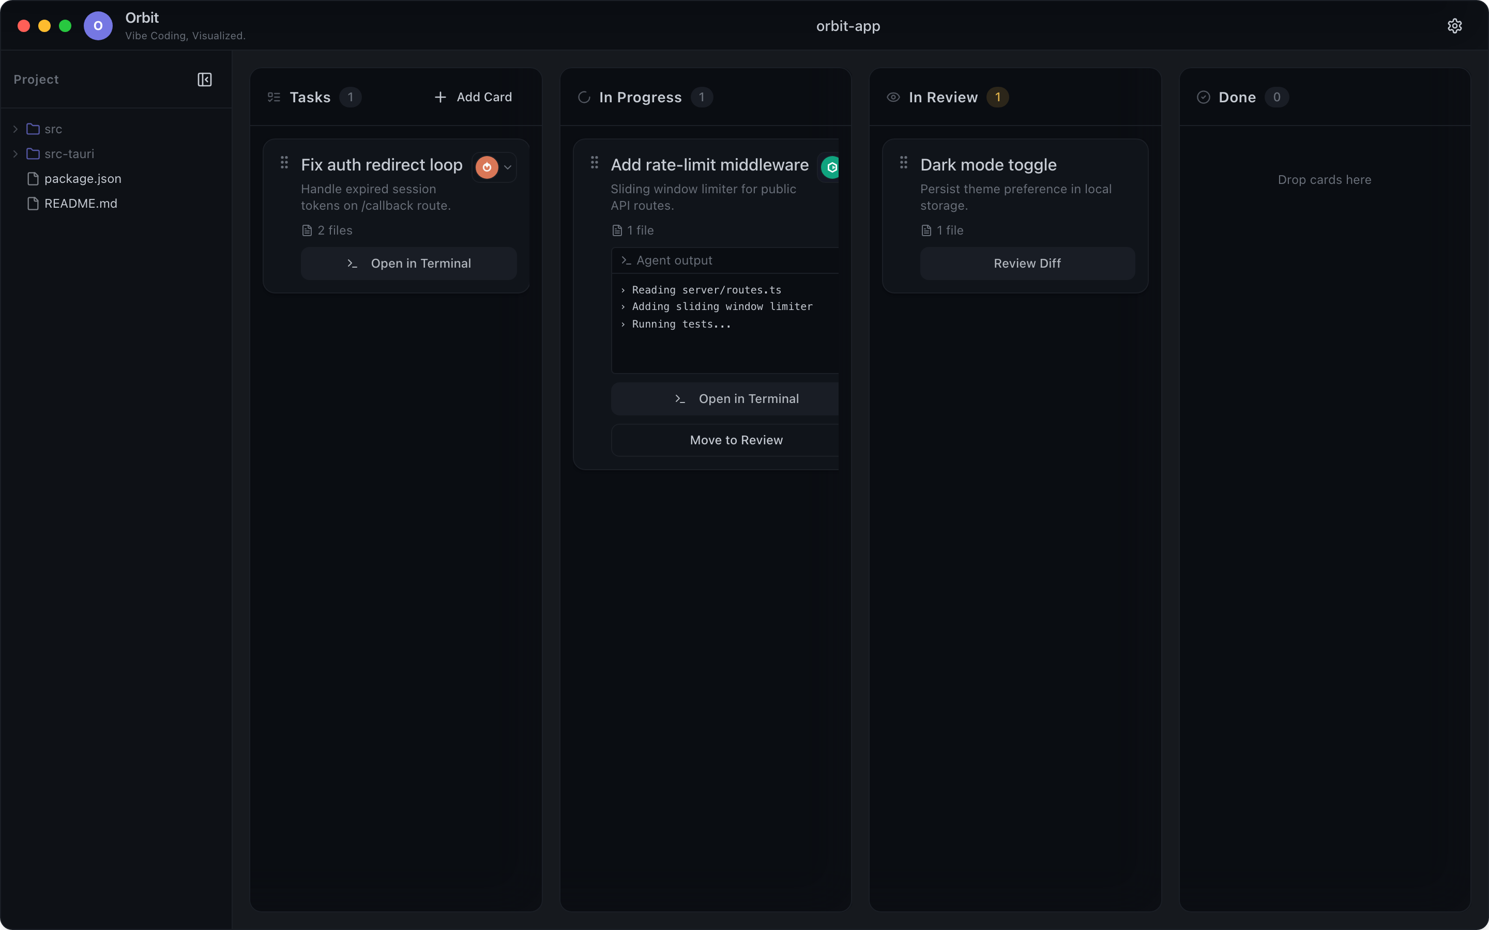Open in Terminal on Fix auth redirect loop
Screen dimensions: 1489x930
click(408, 263)
